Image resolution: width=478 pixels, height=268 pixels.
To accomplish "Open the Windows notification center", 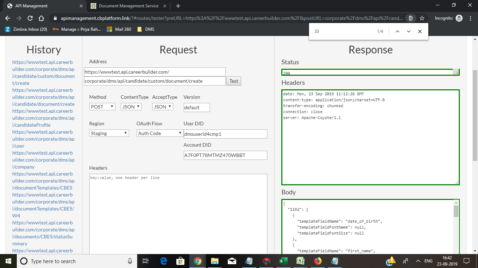I will [x=466, y=261].
